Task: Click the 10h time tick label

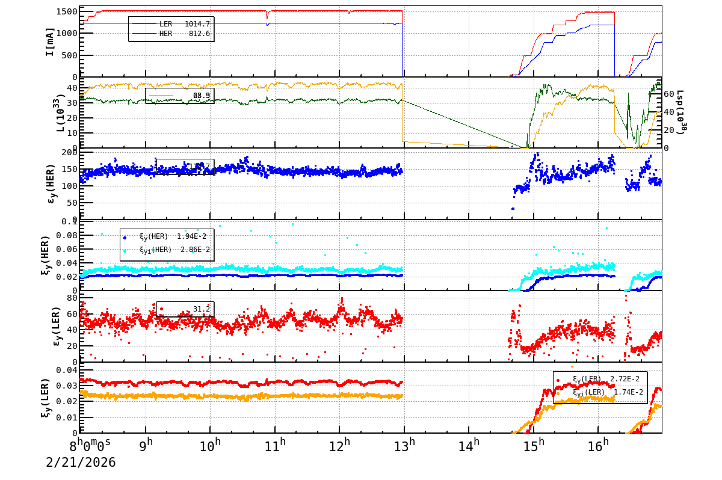Action: click(x=212, y=446)
